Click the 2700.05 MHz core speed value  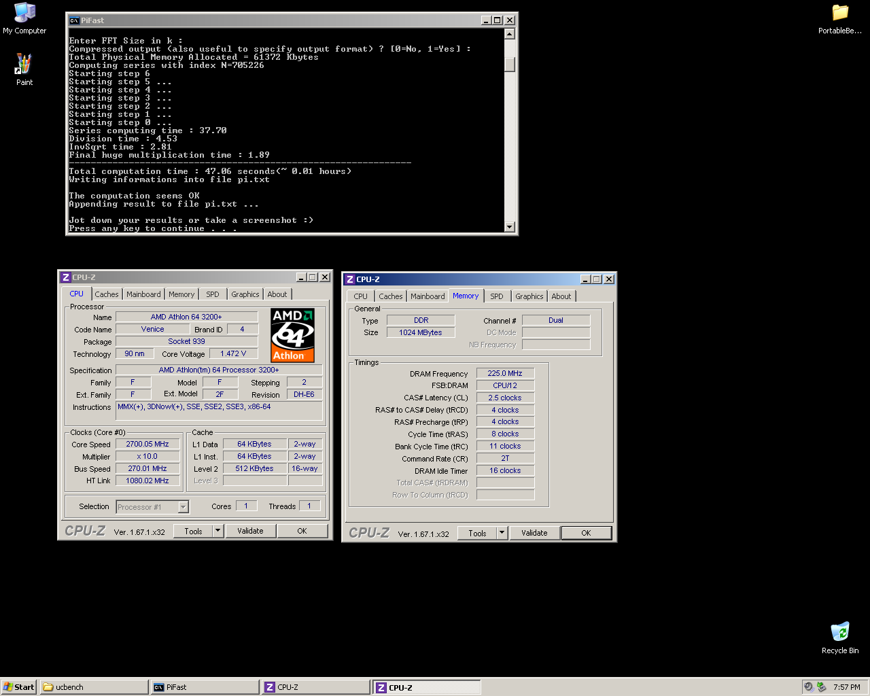pos(147,444)
